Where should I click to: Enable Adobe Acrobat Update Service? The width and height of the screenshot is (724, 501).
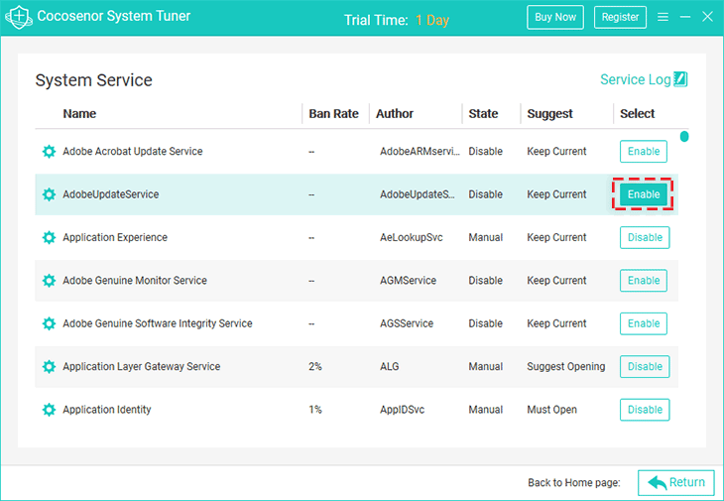tap(644, 152)
